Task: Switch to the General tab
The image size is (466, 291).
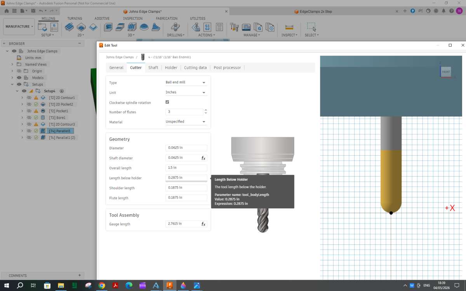Action: [x=116, y=68]
